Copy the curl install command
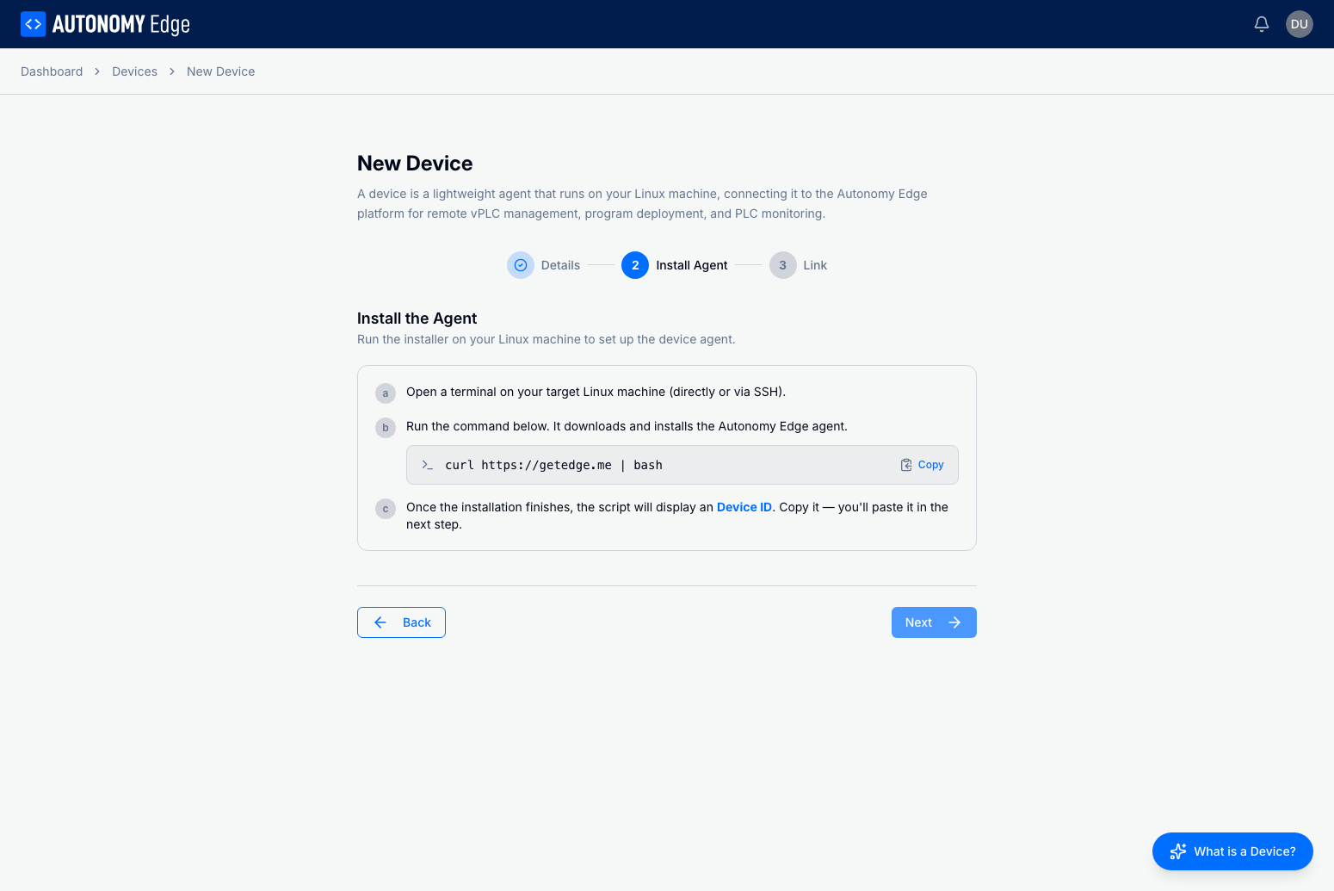The image size is (1334, 891). coord(922,465)
